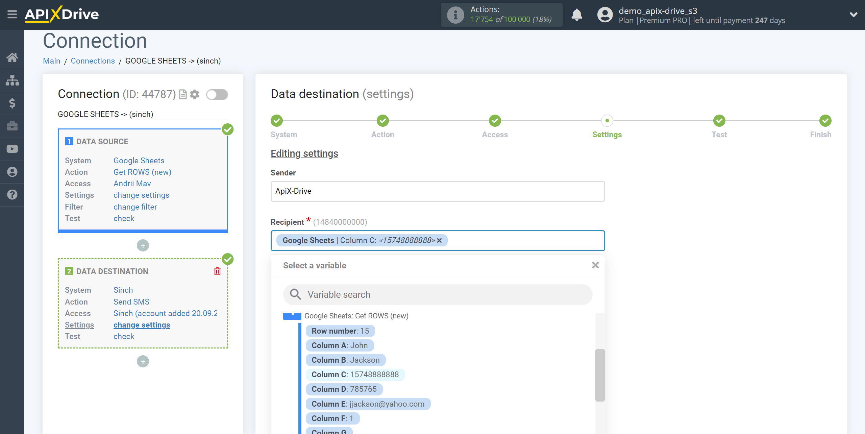Go to the Settings step
865x434 pixels.
click(607, 121)
